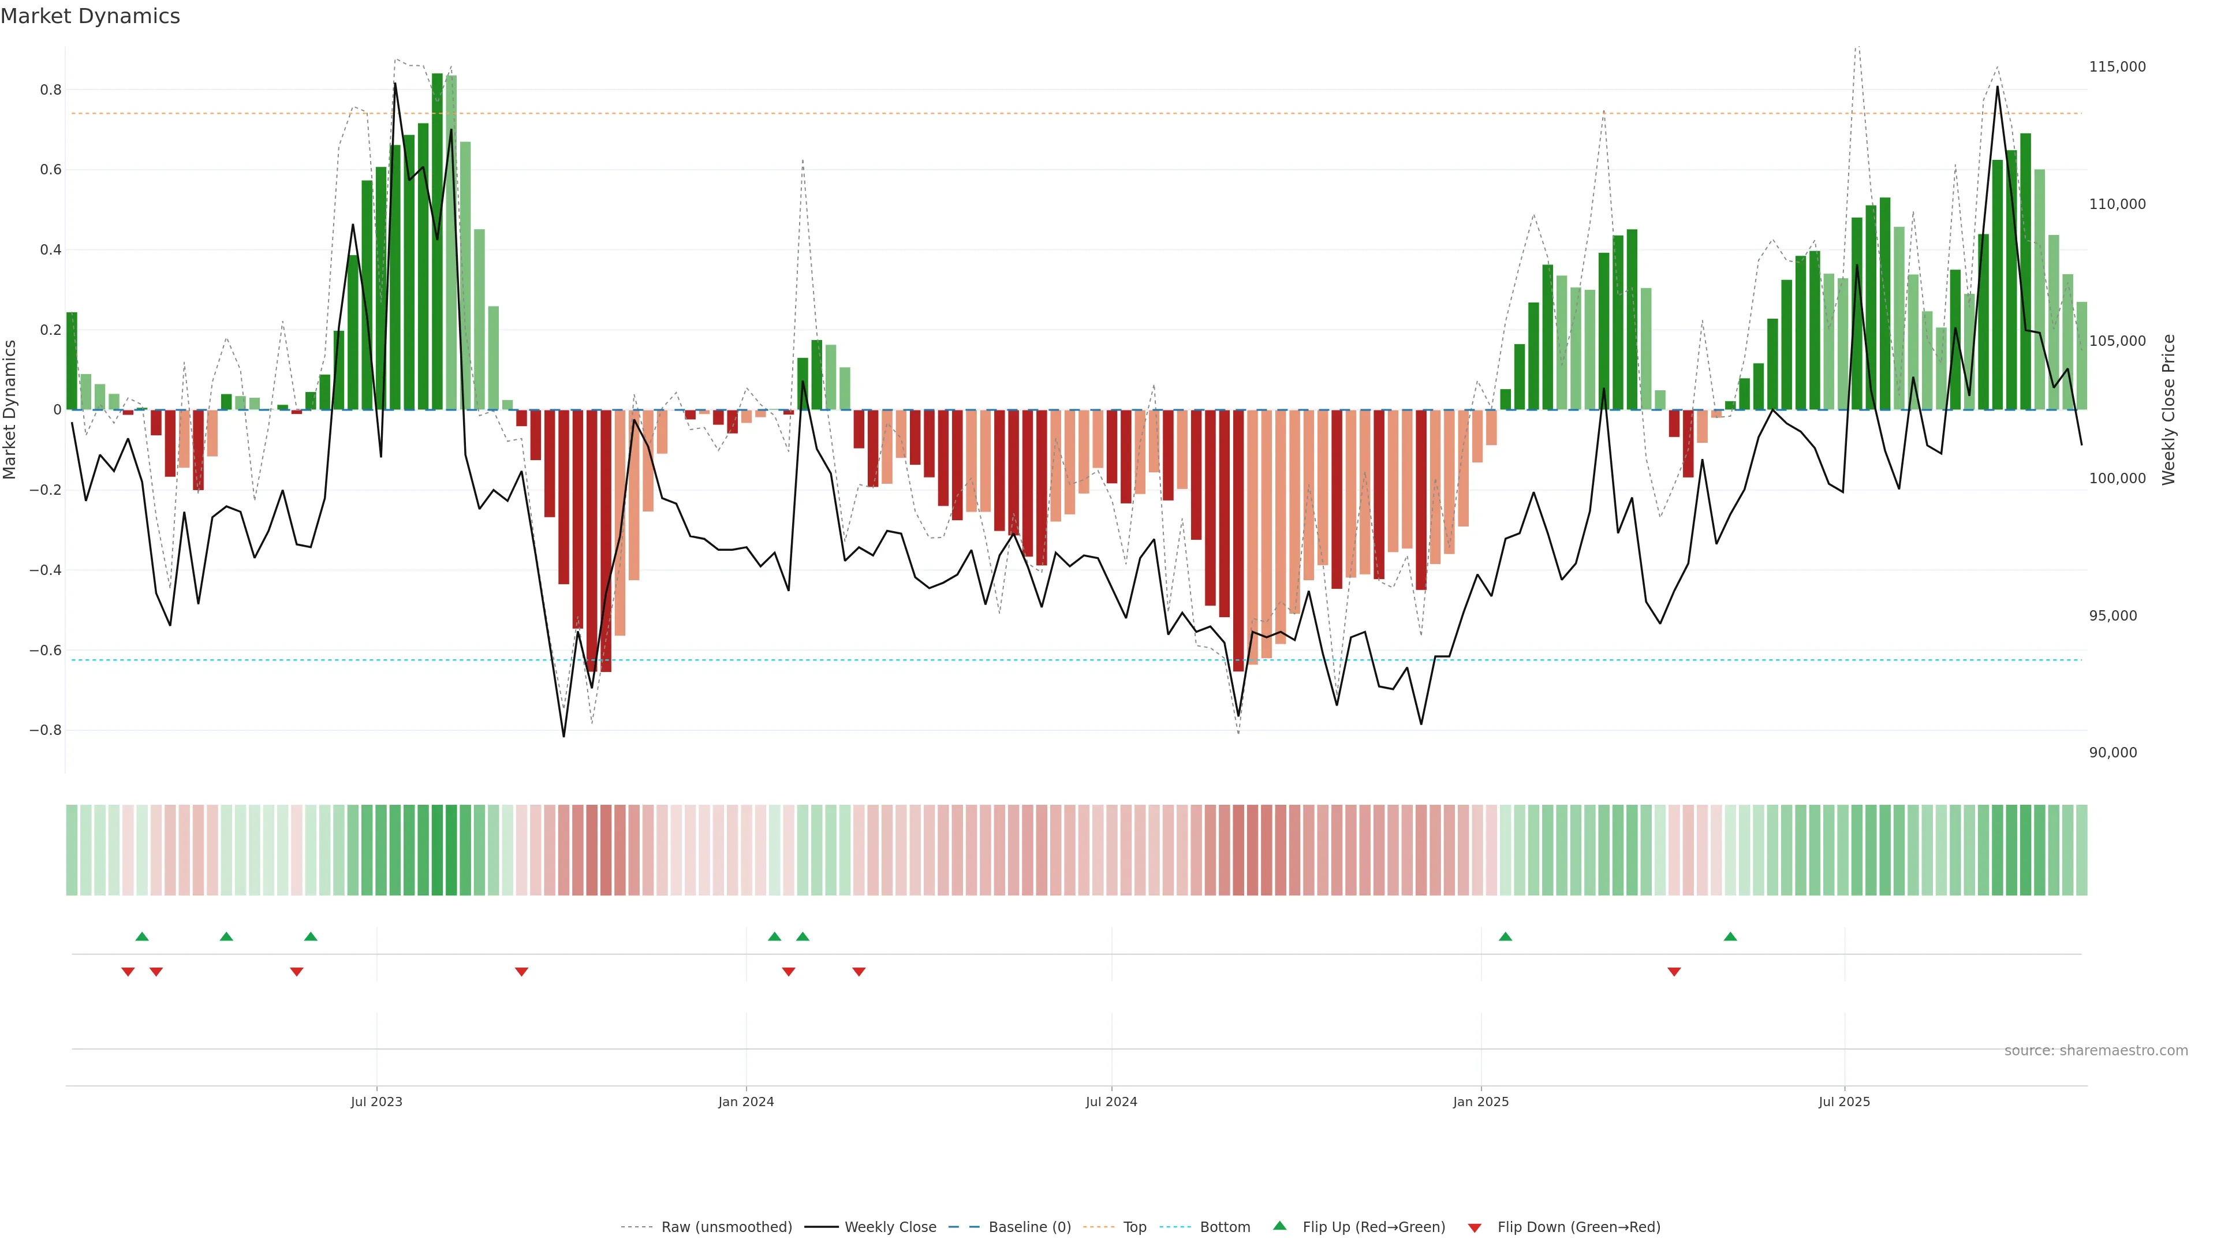Toggle the Weekly Close legend entry

(x=890, y=1227)
